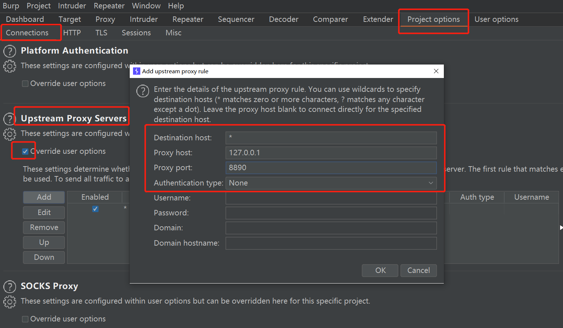Viewport: 563px width, 328px height.
Task: Click Cancel in the proxy rule dialog
Action: pos(419,270)
